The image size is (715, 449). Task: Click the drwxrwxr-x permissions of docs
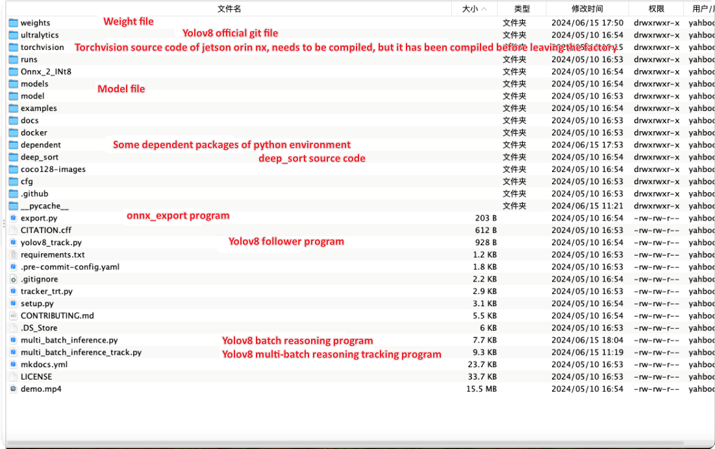point(656,121)
